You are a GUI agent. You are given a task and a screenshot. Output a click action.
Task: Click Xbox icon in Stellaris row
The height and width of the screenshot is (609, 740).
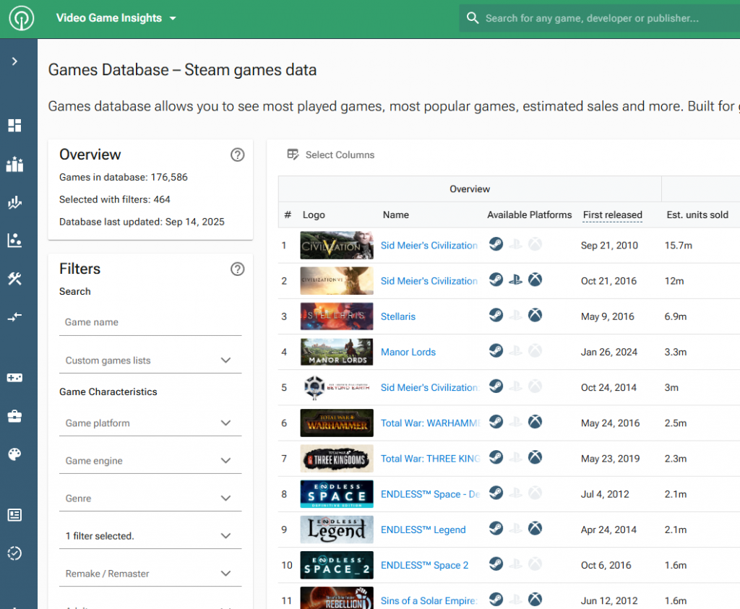point(535,315)
